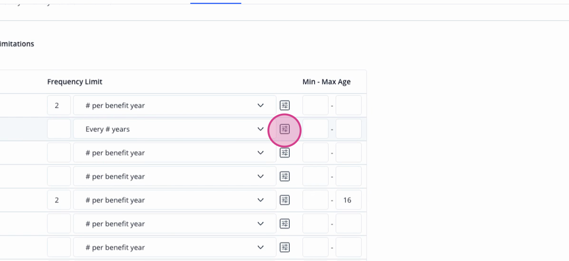The image size is (569, 261).
Task: Click the count field on the row below Every # years
Action: pyautogui.click(x=59, y=153)
